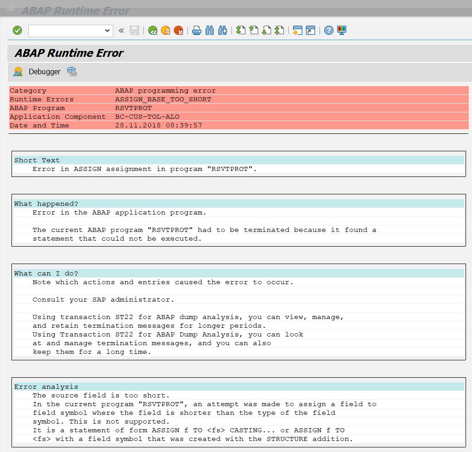Create a new session icon
The height and width of the screenshot is (452, 472).
297,30
